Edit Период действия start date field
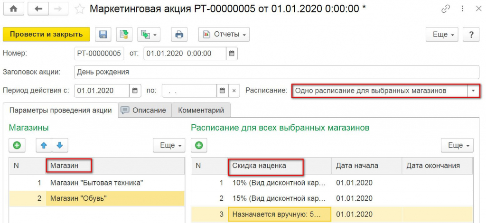 pyautogui.click(x=102, y=91)
